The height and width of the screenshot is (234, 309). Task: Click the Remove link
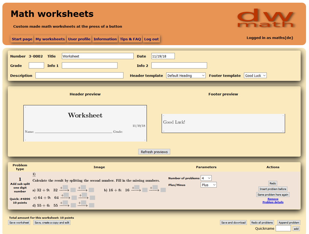(x=273, y=199)
